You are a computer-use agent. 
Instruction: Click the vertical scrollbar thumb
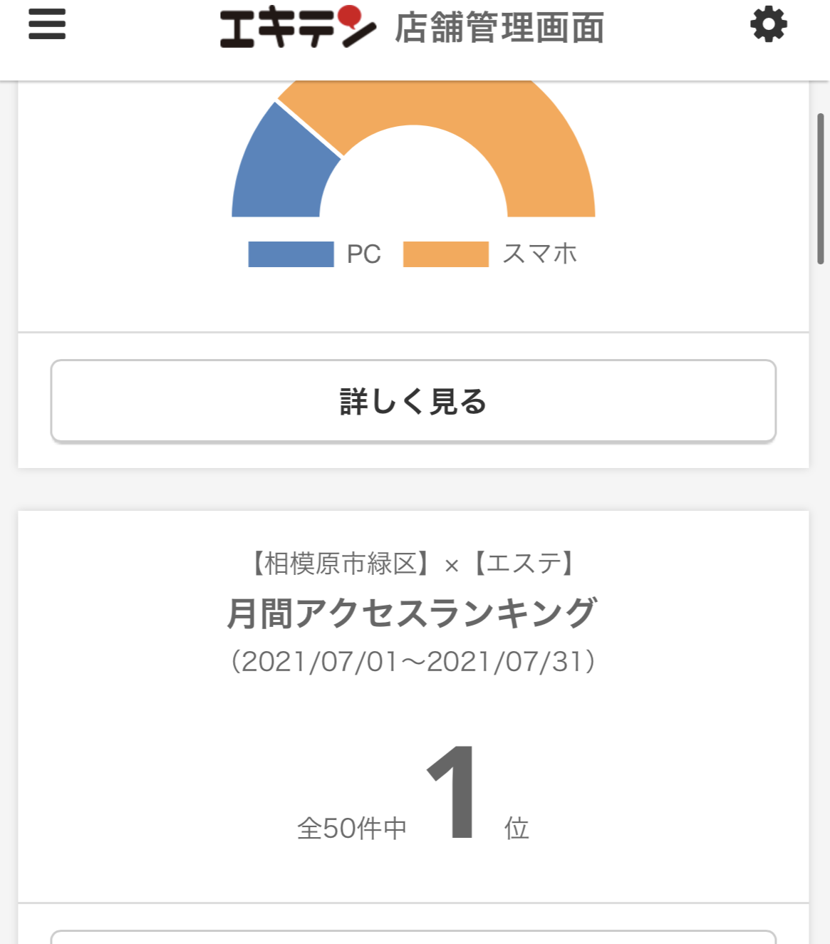pos(821,189)
